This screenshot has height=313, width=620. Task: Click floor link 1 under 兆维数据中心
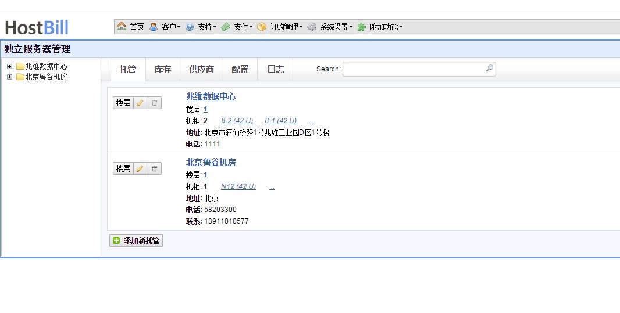coord(206,109)
